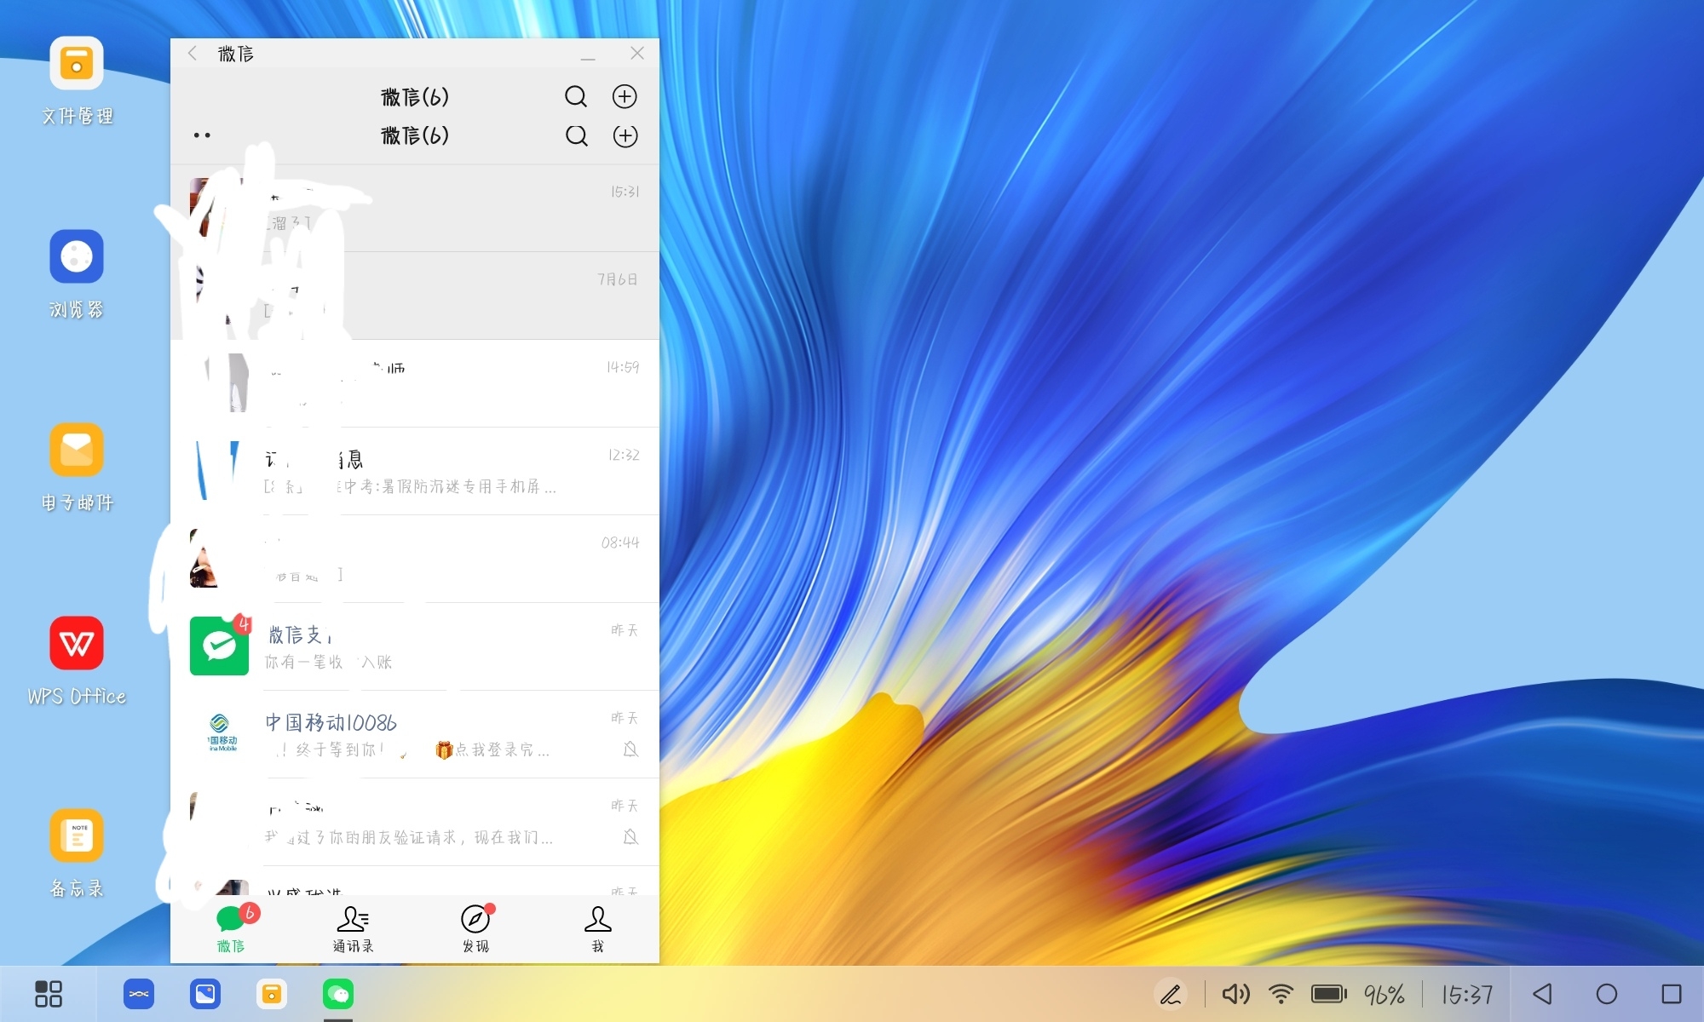This screenshot has width=1704, height=1022.
Task: Click the two-dots indicator in WeChat header
Action: coord(202,135)
